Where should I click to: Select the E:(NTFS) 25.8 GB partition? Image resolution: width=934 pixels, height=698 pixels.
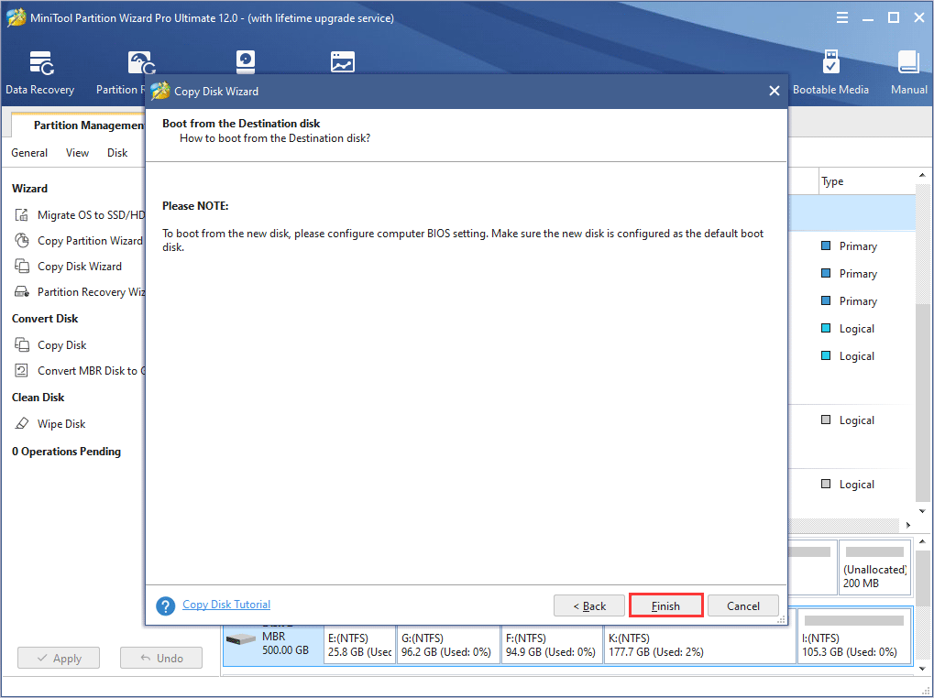(359, 645)
